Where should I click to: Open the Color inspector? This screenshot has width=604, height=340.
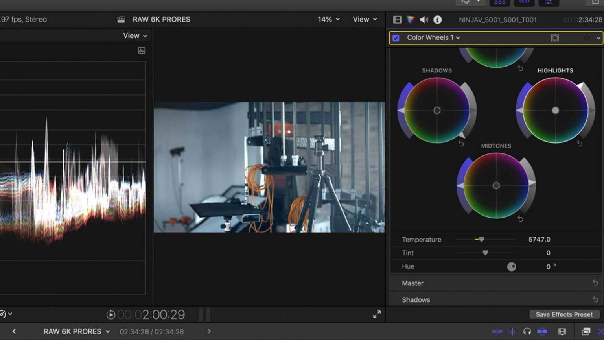(411, 19)
